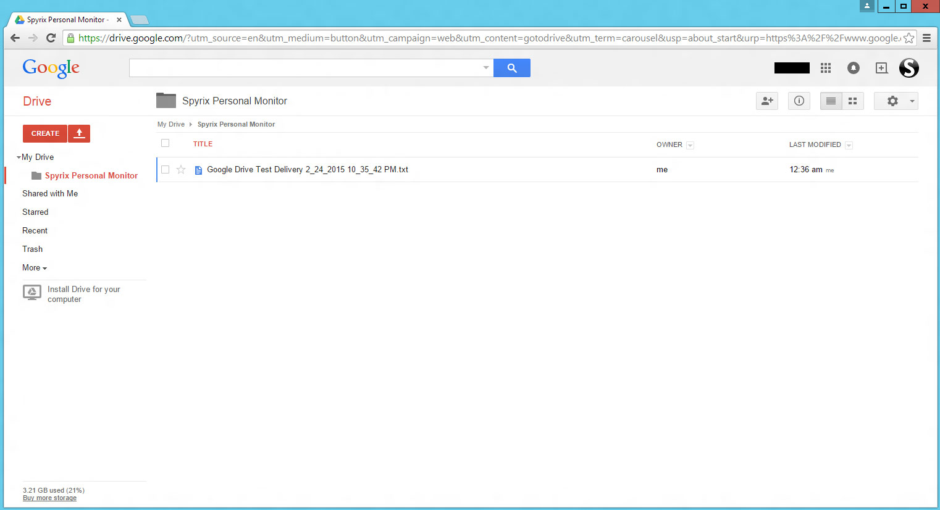This screenshot has height=510, width=940.
Task: Open the Trash section
Action: point(33,249)
